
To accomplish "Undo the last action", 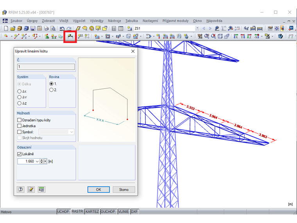I will 62,29.
